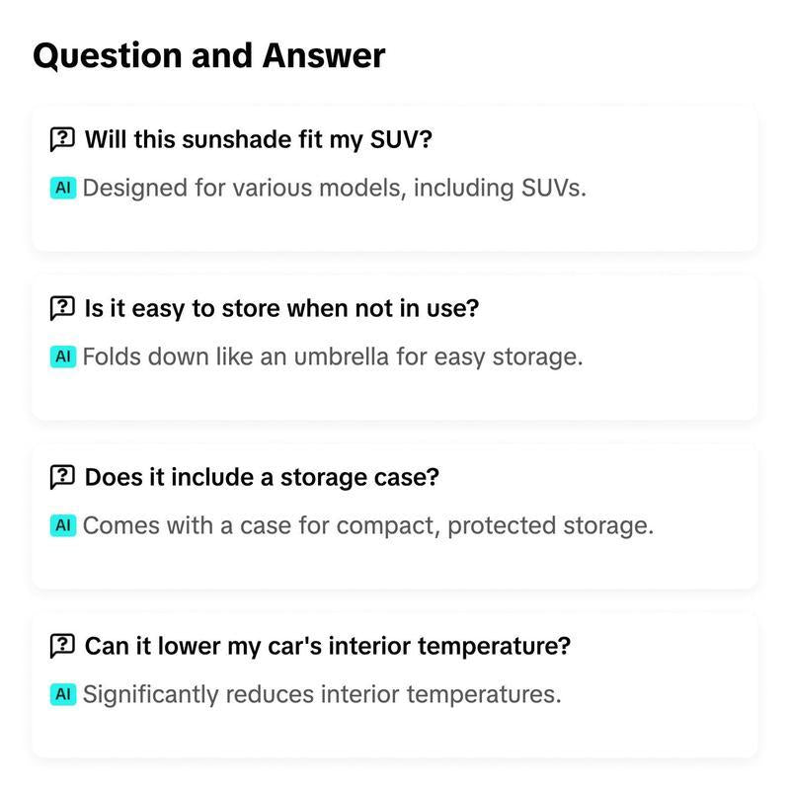Click question icon beside interior temperature question
The image size is (790, 790).
(x=62, y=646)
